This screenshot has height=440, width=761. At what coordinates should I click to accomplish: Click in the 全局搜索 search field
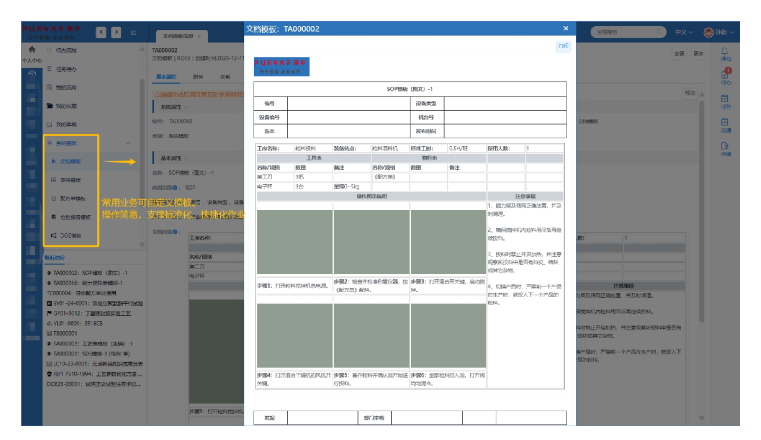[626, 32]
